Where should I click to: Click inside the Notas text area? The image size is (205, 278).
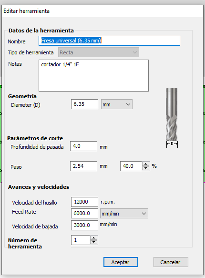pyautogui.click(x=93, y=75)
